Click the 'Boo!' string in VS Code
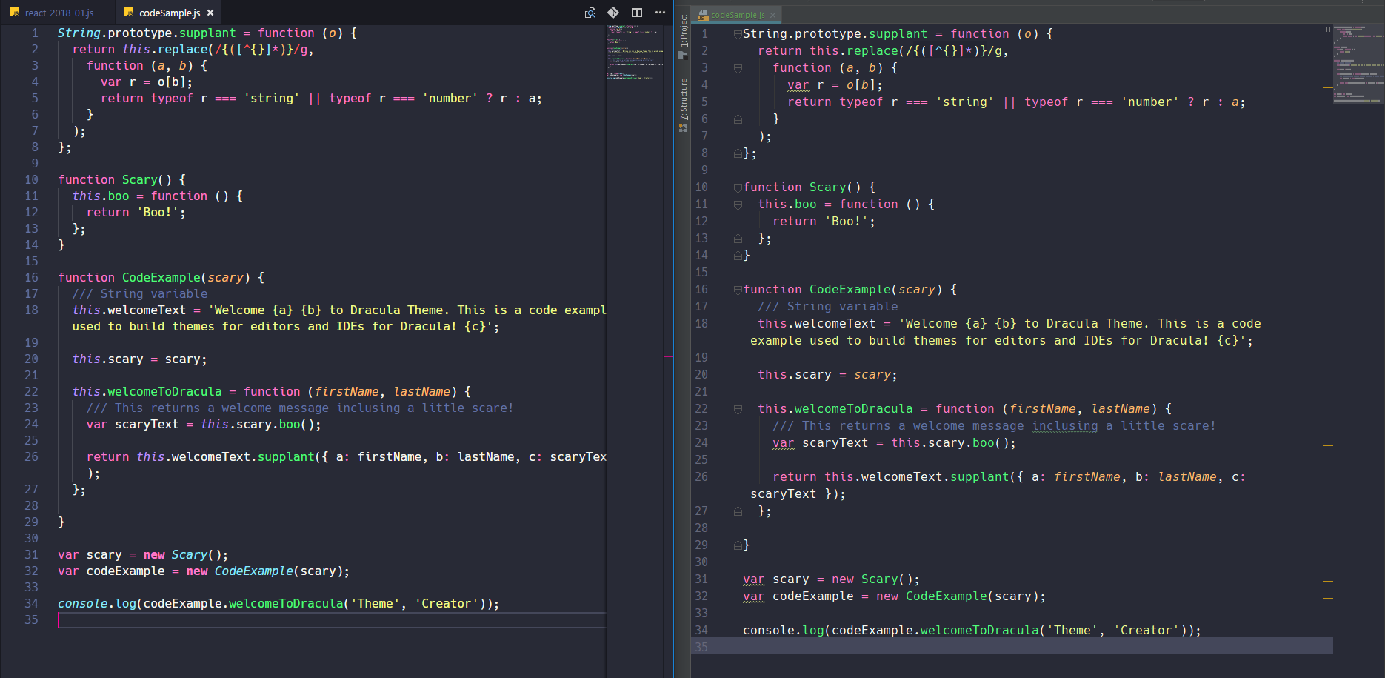The width and height of the screenshot is (1385, 678). 158,212
